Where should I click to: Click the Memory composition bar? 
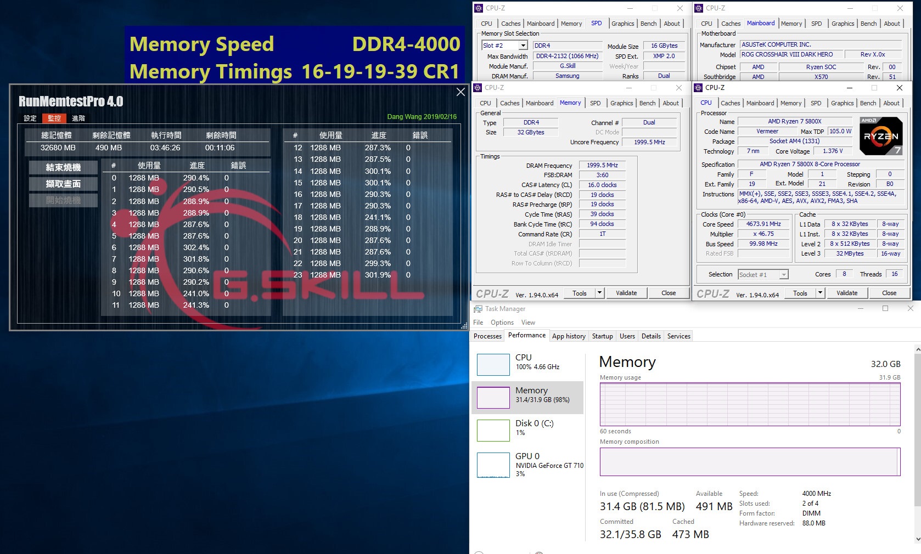(750, 462)
